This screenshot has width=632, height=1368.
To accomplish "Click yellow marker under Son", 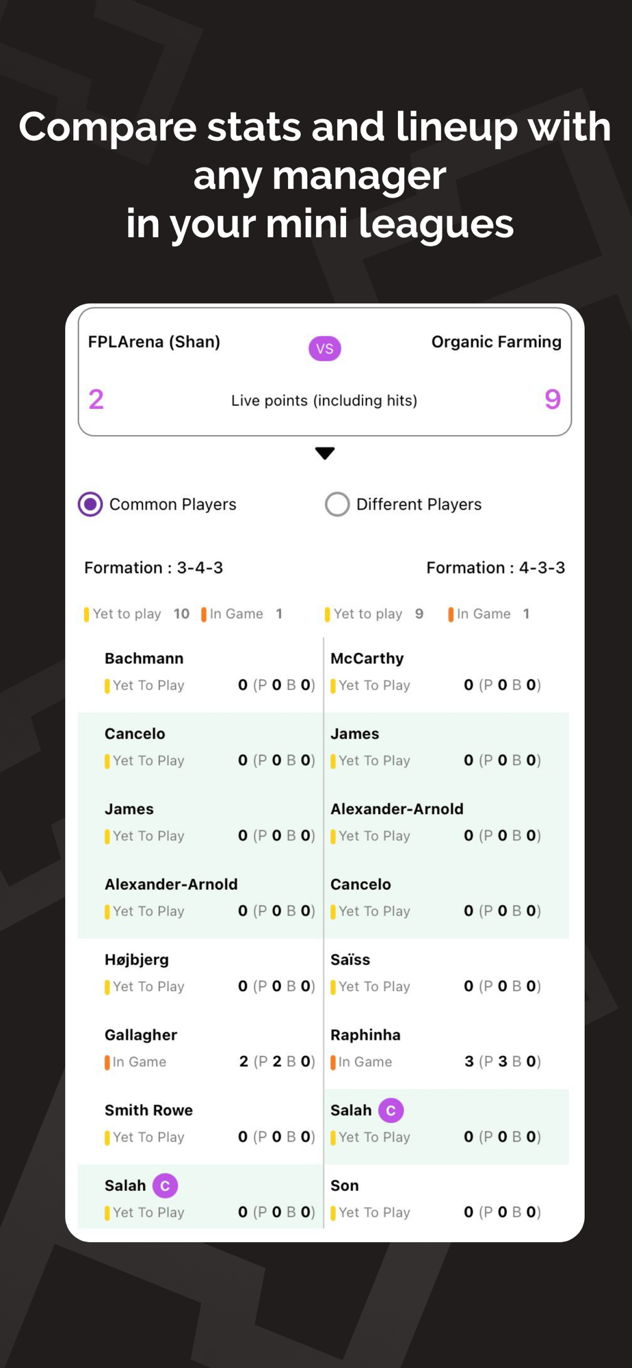I will [x=332, y=1213].
